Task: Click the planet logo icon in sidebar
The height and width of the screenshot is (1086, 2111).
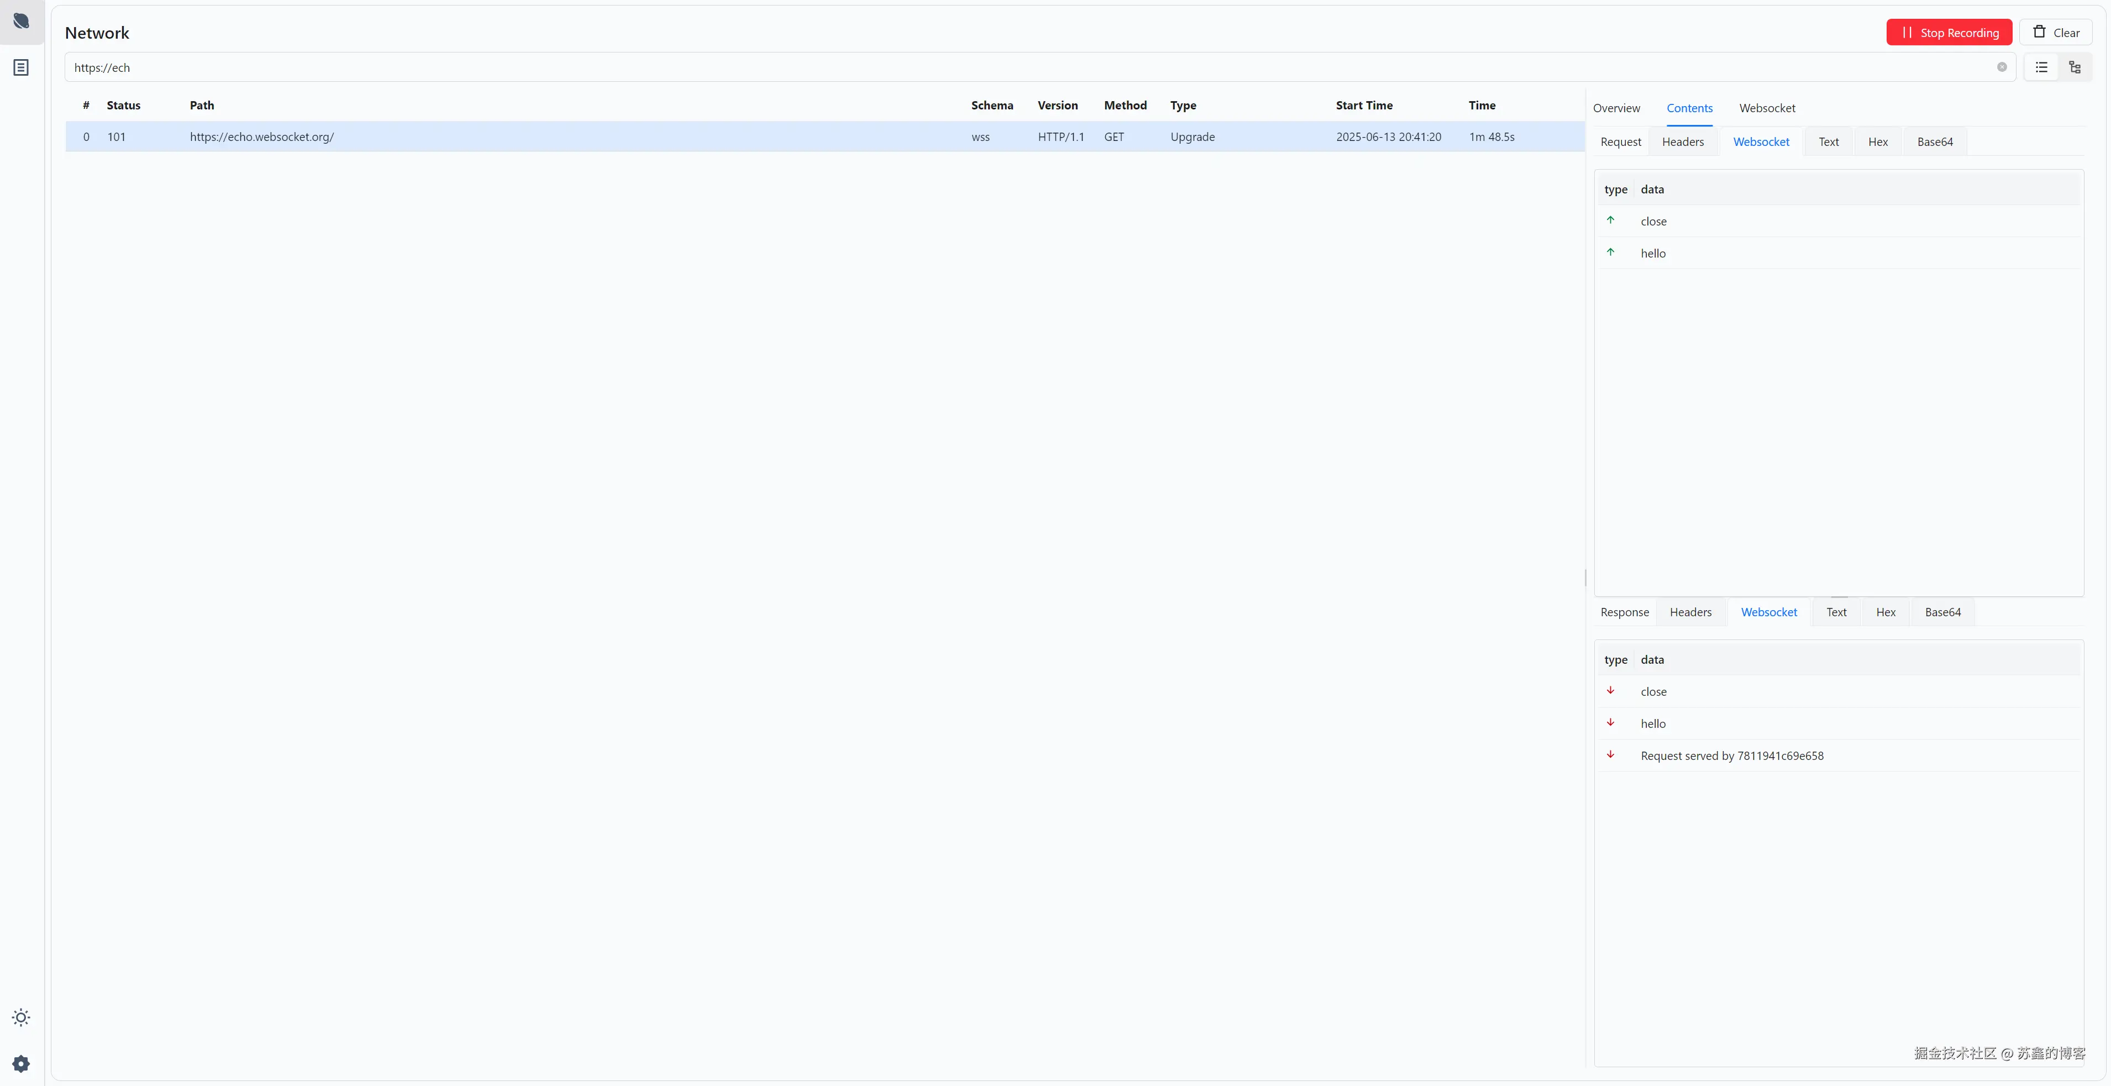Action: 22,22
